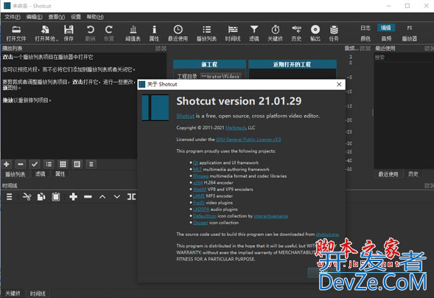Screen dimensions: 434x298
Task: Open the interactivemania link
Action: pos(270,216)
